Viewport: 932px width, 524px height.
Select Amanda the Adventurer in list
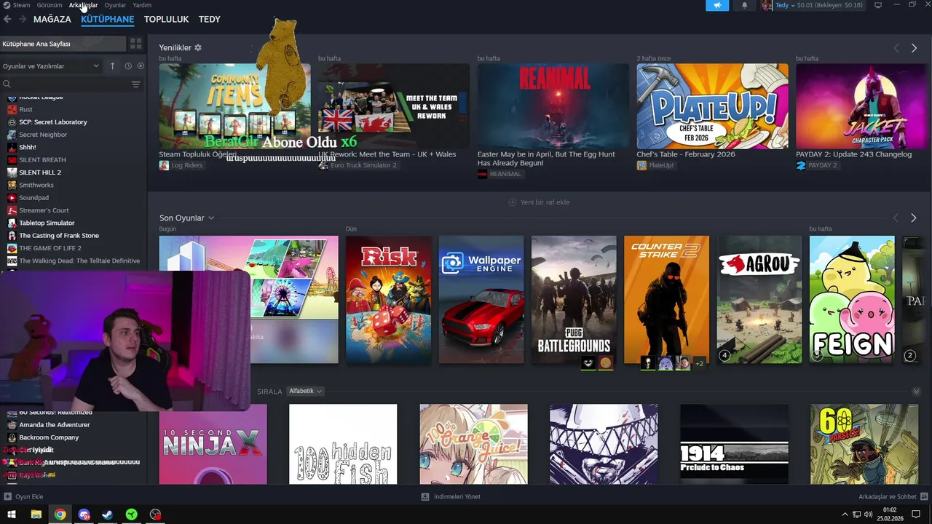click(x=55, y=425)
